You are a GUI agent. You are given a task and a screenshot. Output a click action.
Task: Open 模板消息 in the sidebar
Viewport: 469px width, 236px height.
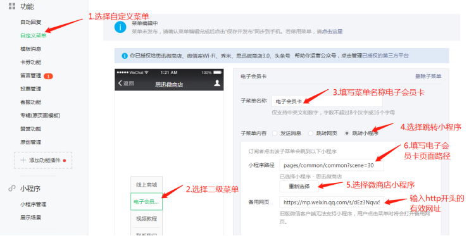click(30, 49)
